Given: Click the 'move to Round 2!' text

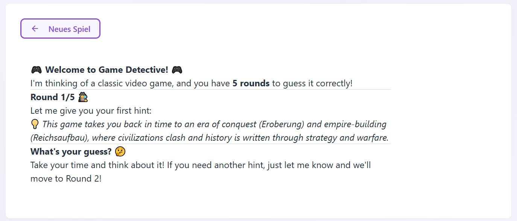Looking at the screenshot, I should pyautogui.click(x=66, y=179).
